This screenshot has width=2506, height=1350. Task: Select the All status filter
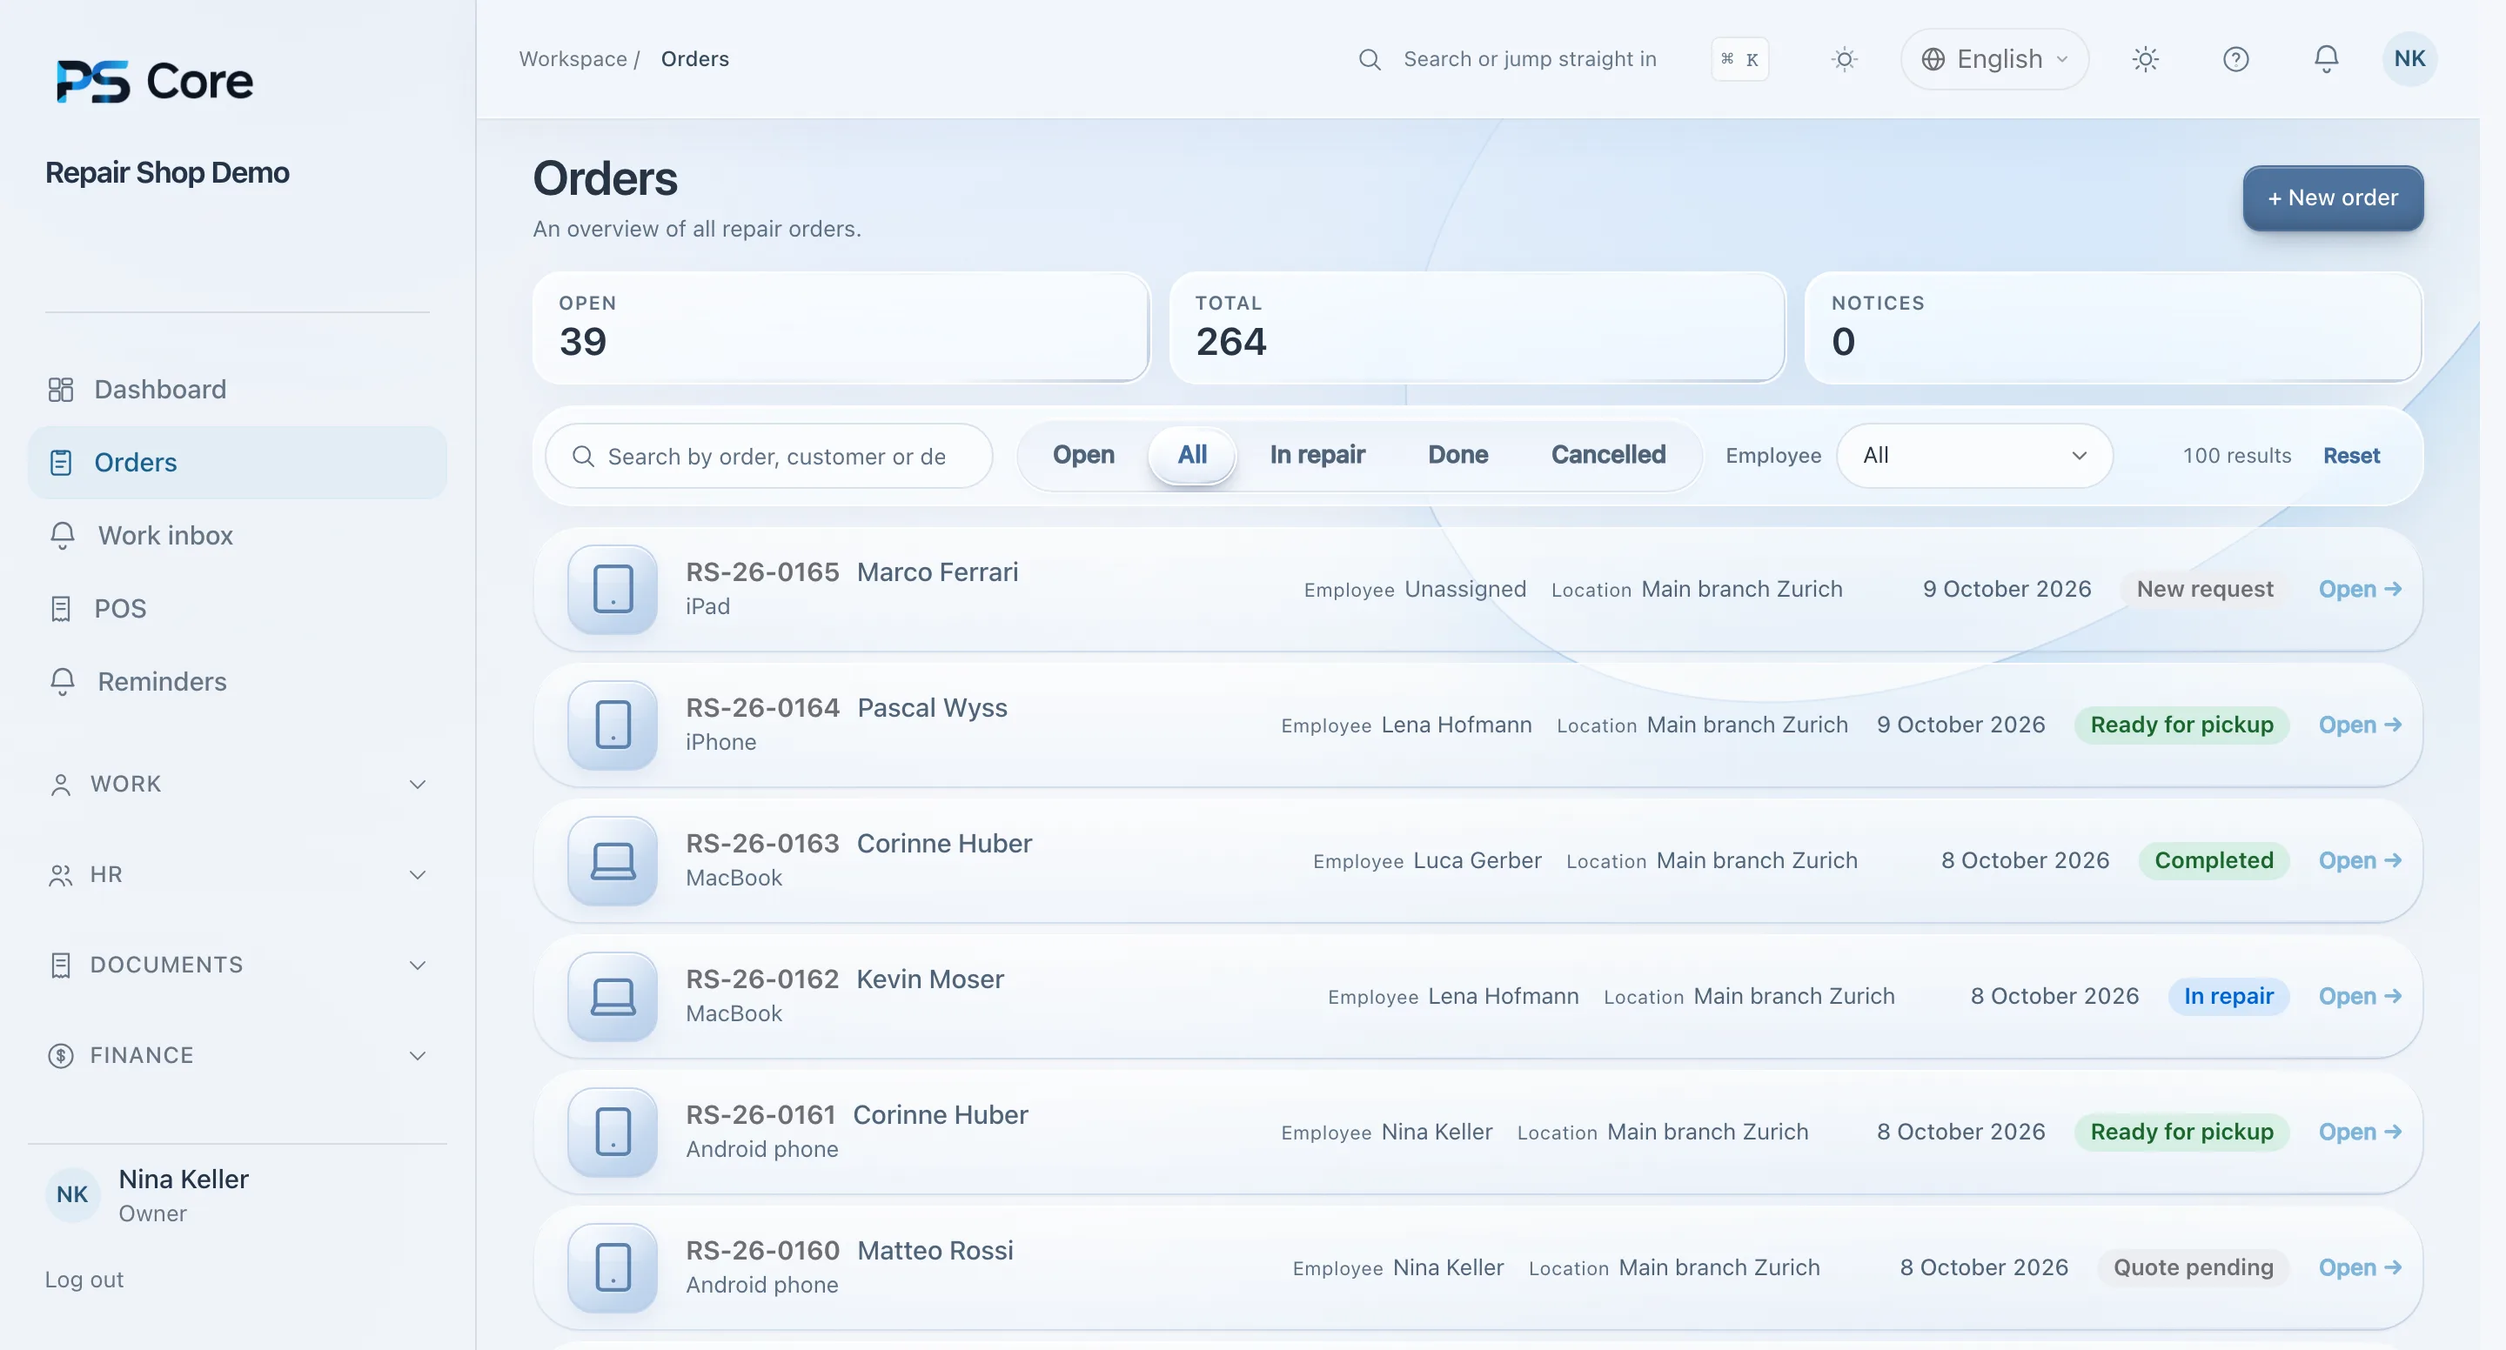[x=1192, y=454]
